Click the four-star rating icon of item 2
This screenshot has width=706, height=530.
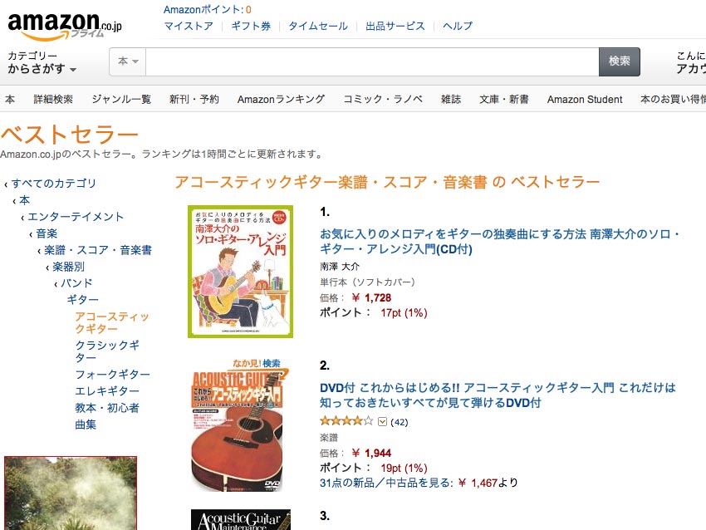[346, 421]
